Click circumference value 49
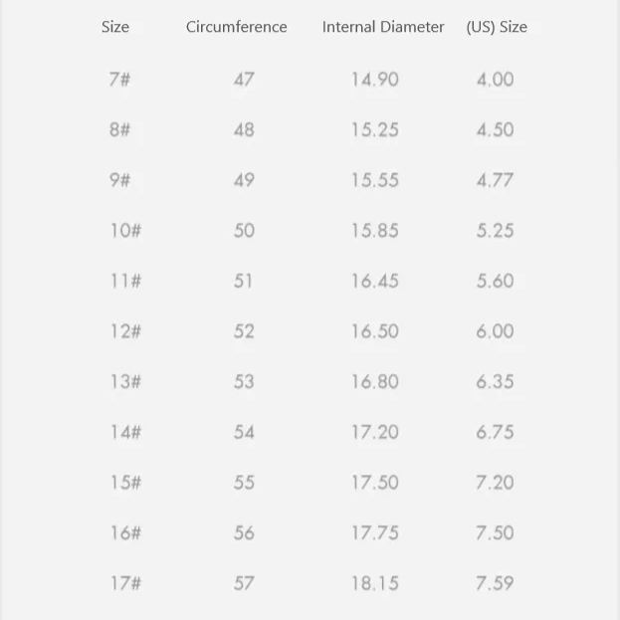 (244, 180)
